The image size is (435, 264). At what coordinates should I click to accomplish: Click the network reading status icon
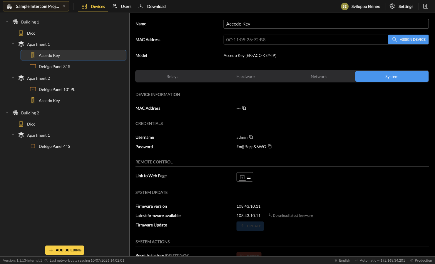pos(46,260)
